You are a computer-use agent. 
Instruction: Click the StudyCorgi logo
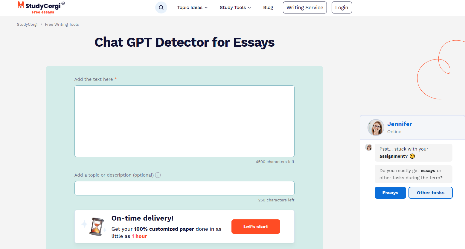point(41,7)
